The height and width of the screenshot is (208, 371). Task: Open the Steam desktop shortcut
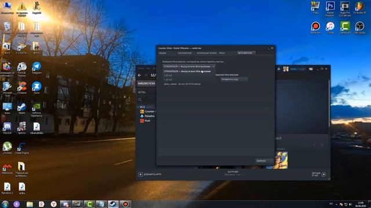point(22,108)
